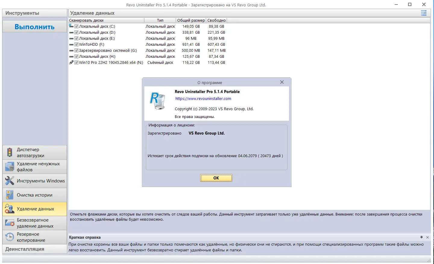Click the drive icon for Локальный диск (H:)
Image resolution: width=434 pixels, height=264 pixels.
tap(71, 56)
